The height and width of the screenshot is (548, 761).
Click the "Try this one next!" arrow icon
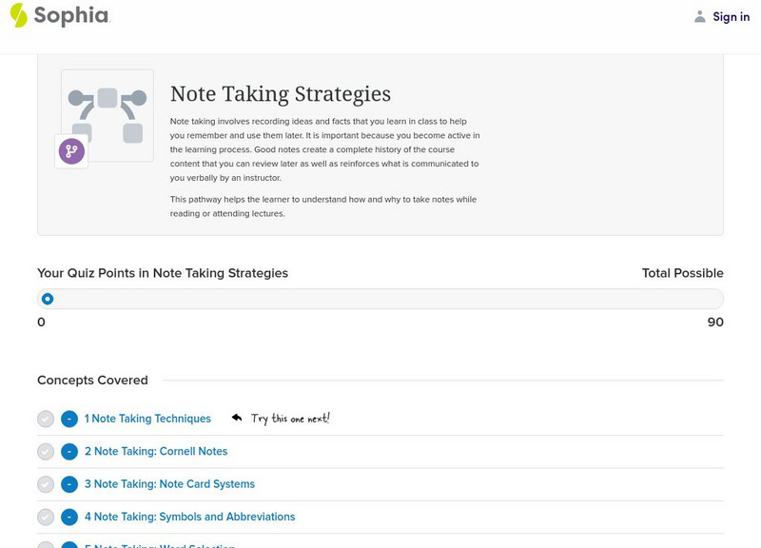point(237,418)
